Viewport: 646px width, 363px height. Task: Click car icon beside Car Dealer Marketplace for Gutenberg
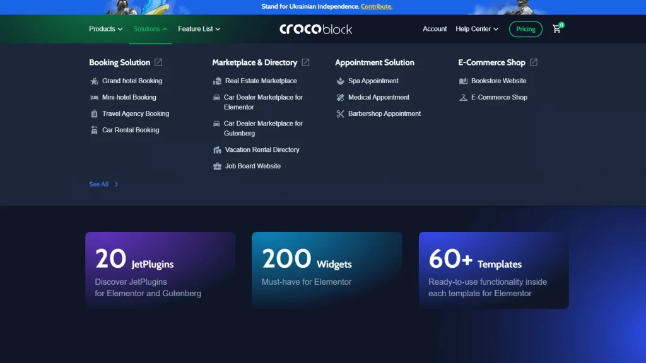pos(216,124)
